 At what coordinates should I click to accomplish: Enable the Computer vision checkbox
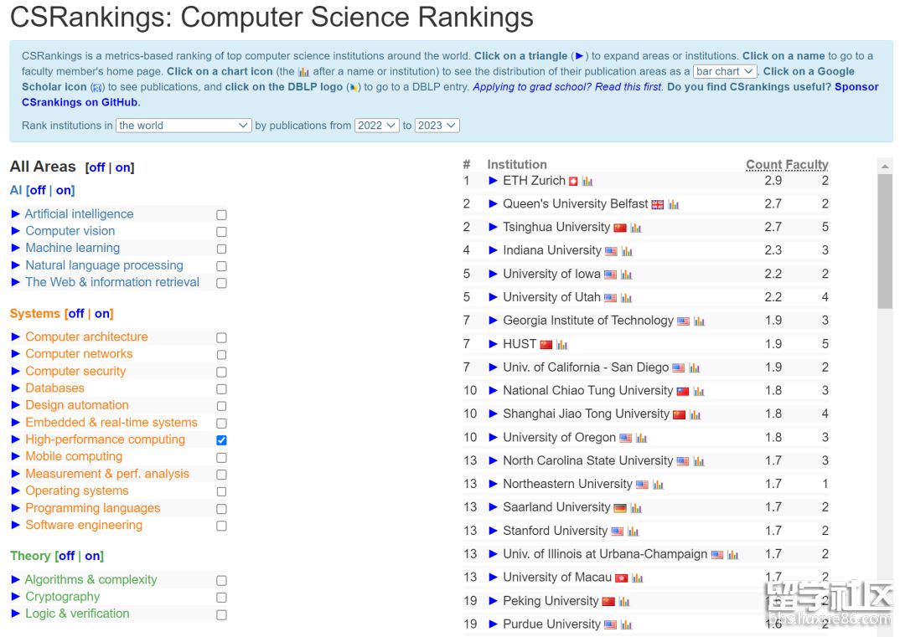click(x=221, y=232)
